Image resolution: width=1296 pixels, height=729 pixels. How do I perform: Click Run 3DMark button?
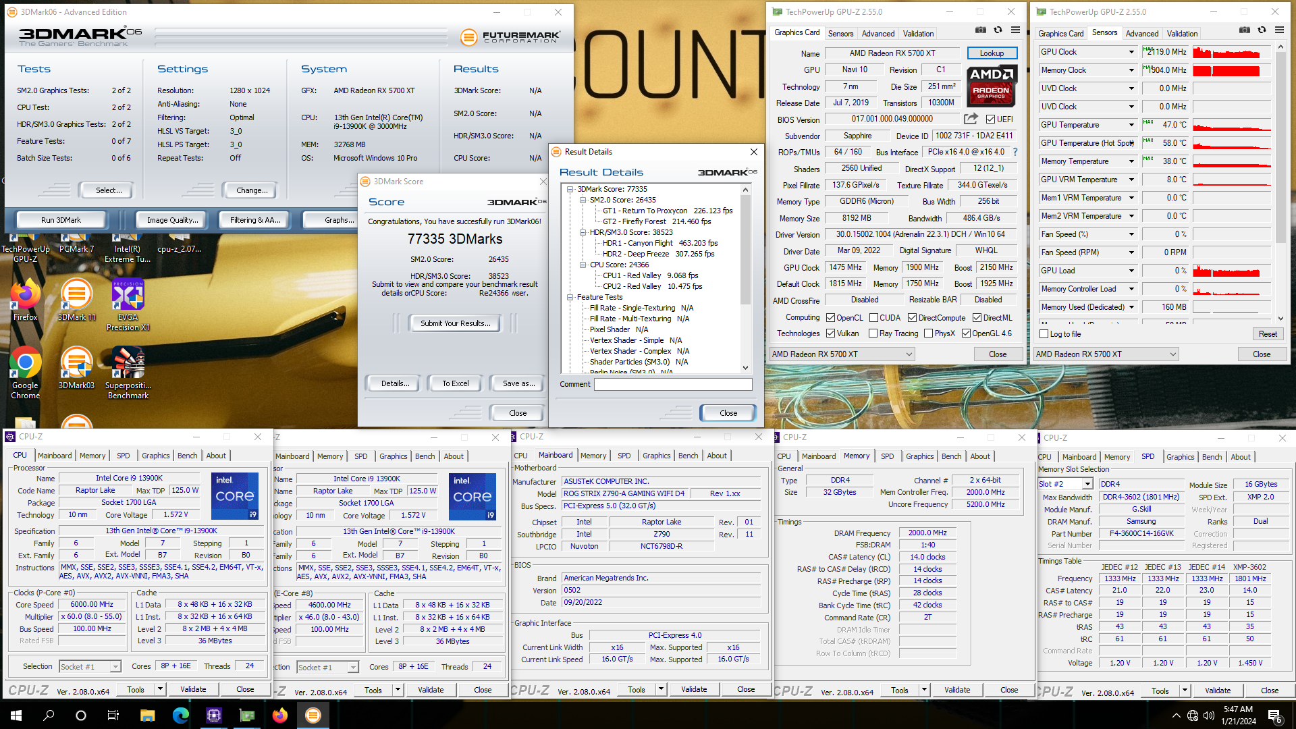point(61,220)
